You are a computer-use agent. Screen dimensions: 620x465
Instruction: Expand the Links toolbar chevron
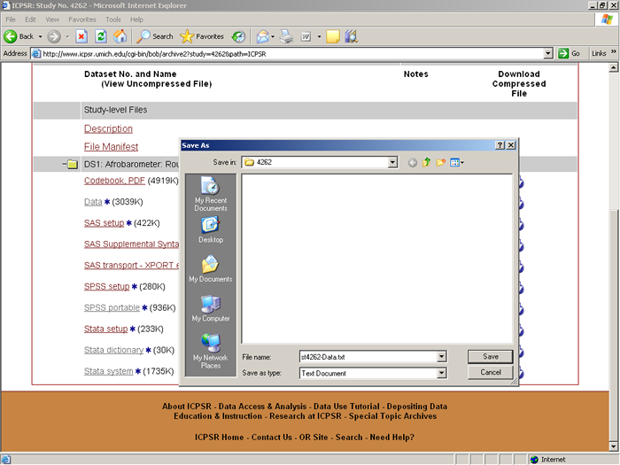[614, 51]
